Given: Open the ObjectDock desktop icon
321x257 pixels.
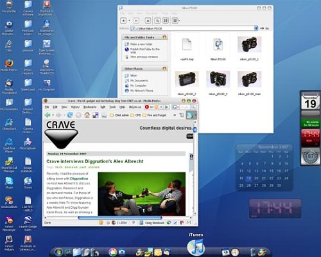Looking at the screenshot, I should coord(9,124).
